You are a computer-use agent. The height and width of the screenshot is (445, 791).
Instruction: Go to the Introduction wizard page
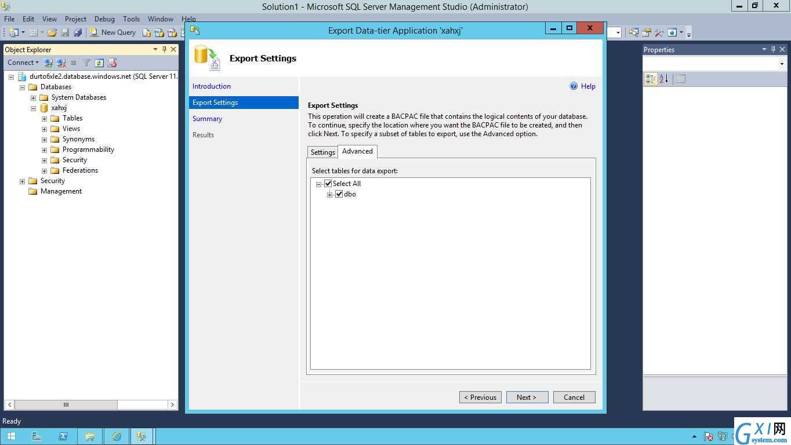pyautogui.click(x=212, y=86)
